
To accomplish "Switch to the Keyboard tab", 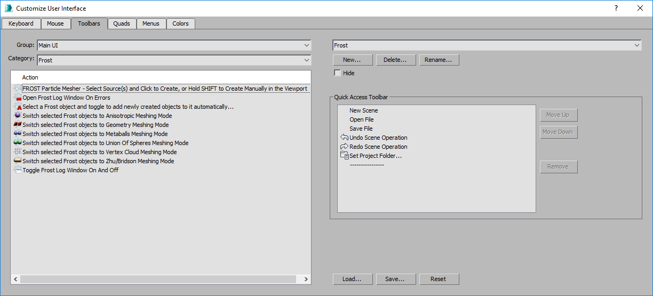I will pyautogui.click(x=21, y=23).
